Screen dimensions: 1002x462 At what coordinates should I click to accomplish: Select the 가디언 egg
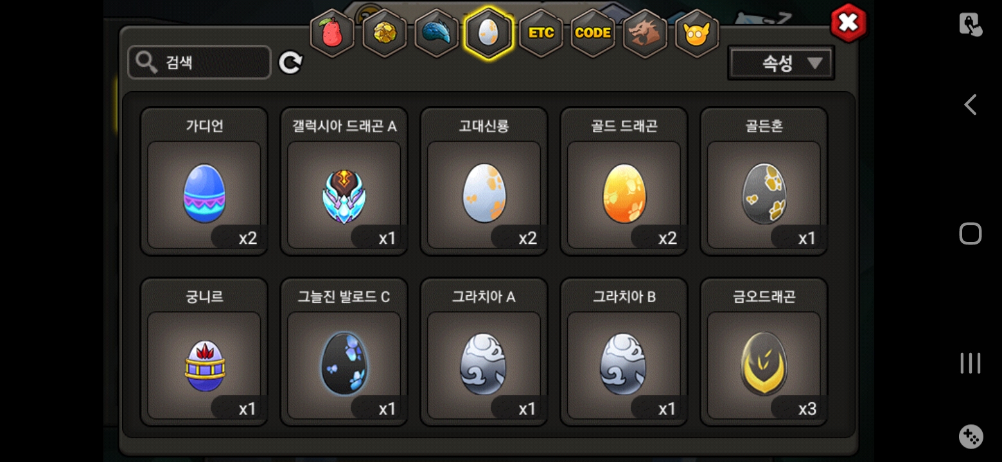pyautogui.click(x=204, y=182)
